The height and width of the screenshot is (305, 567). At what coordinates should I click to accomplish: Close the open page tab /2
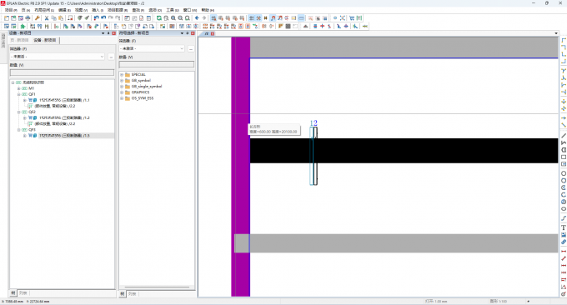(x=213, y=33)
